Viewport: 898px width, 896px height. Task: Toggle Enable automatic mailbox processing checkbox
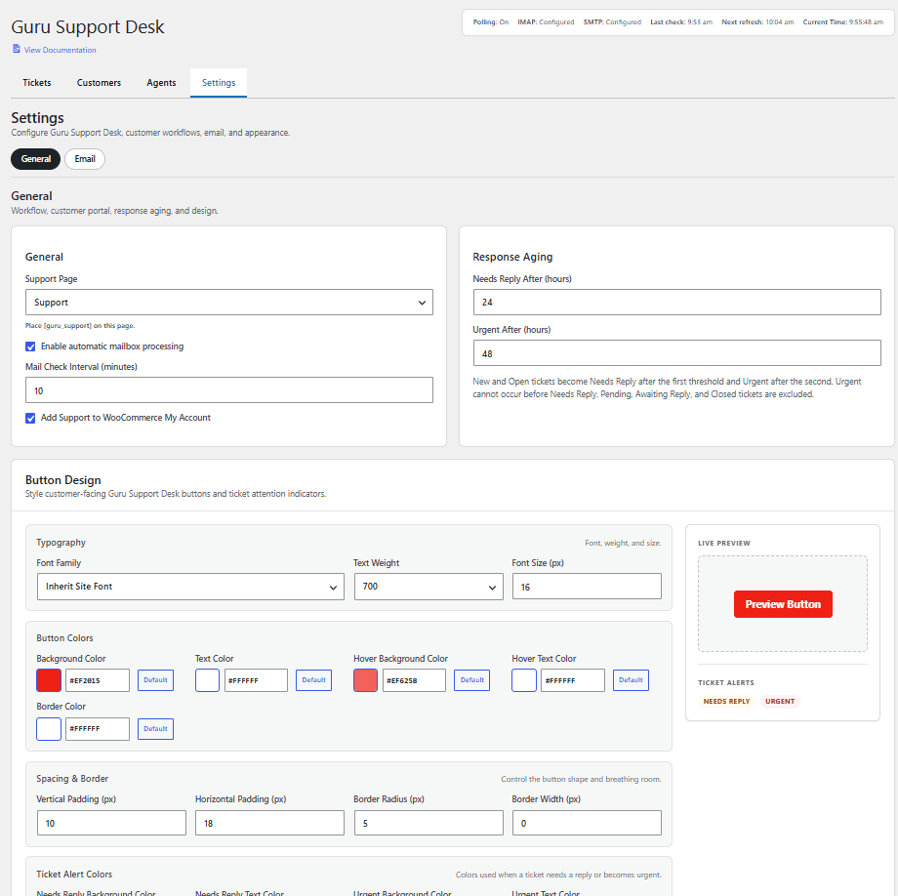click(x=30, y=346)
